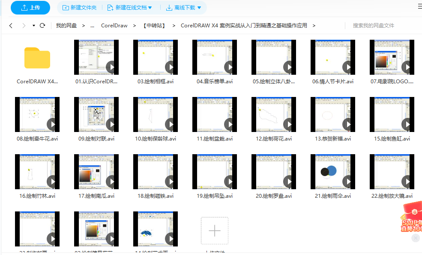Click the current folder breadcrumb CorelDRAW X4 案例实战

[244, 26]
